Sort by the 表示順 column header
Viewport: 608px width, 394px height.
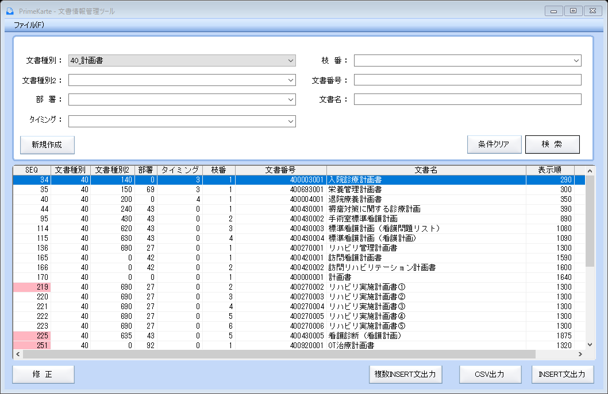[550, 170]
